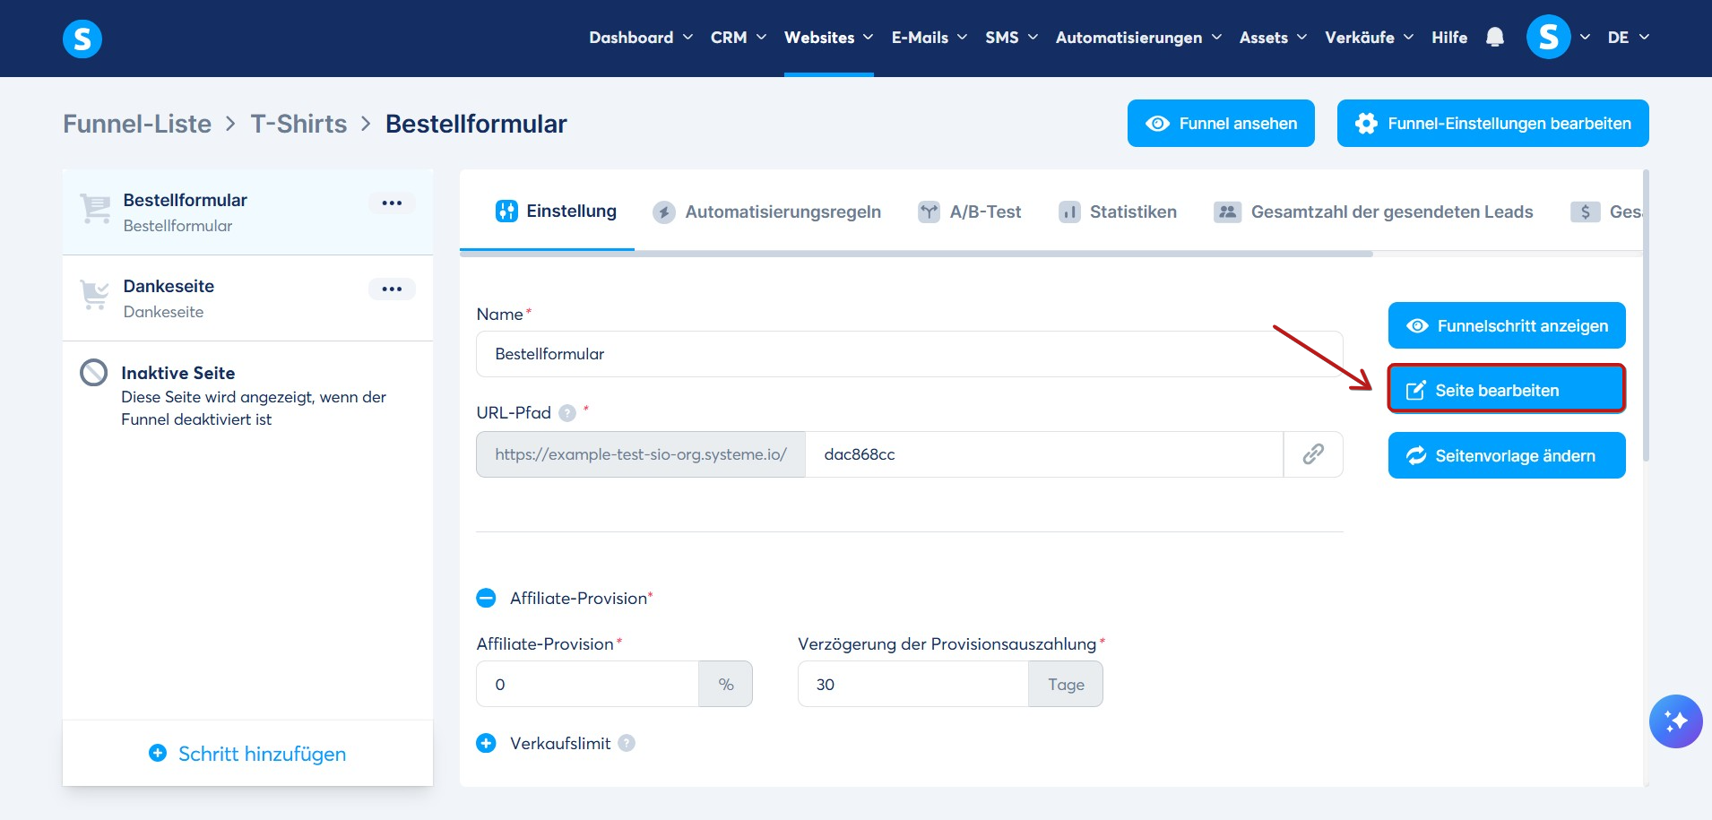1712x820 pixels.
Task: Switch to the Automatisierungsregeln tab
Action: pos(766,212)
